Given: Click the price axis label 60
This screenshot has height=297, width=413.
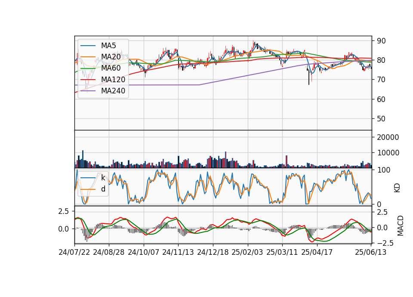Looking at the screenshot, I should [381, 99].
